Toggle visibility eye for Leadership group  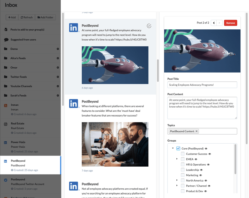(201, 170)
